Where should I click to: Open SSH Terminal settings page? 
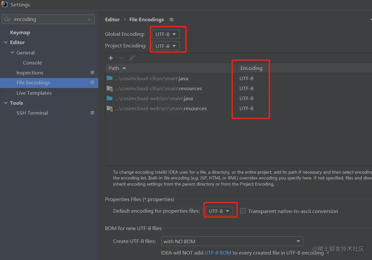[x=32, y=113]
